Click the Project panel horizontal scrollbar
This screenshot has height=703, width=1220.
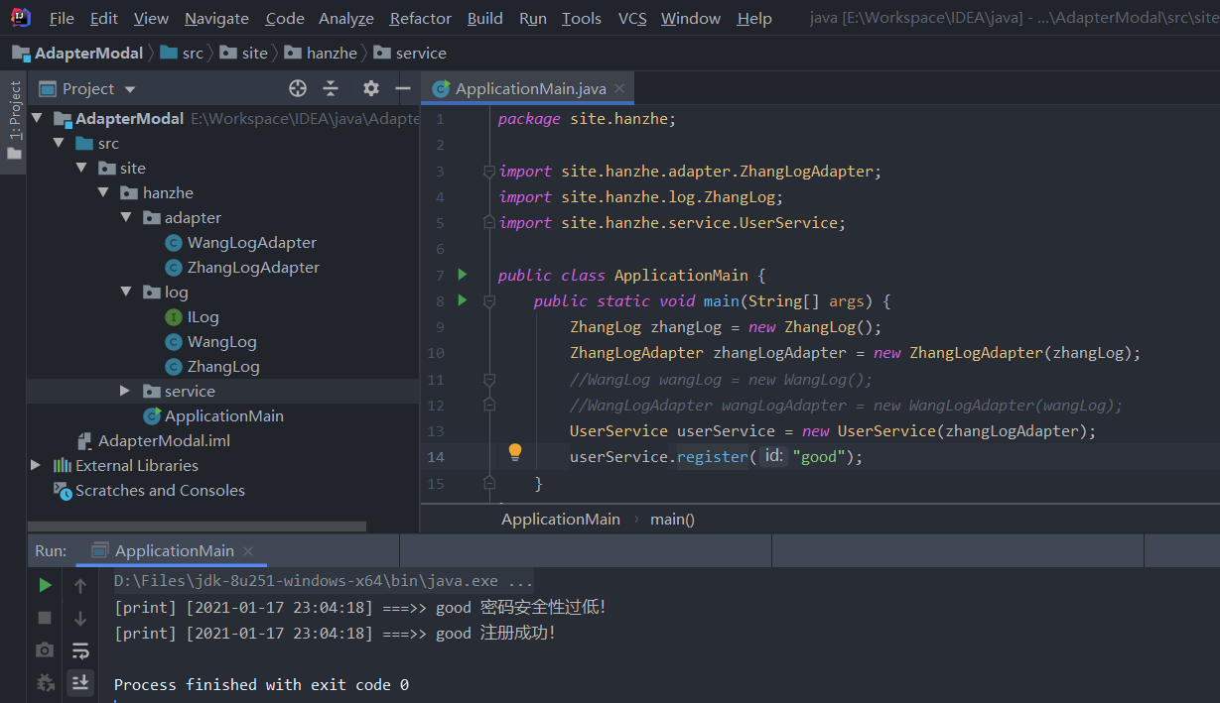pyautogui.click(x=197, y=527)
